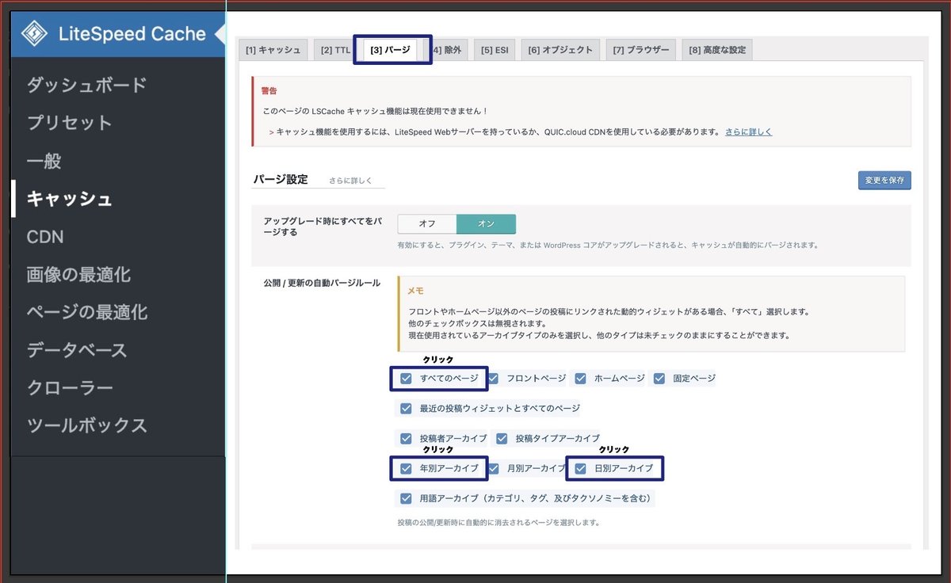Switch to the [8] 高度な設定 tab
Image resolution: width=951 pixels, height=583 pixels.
coord(717,50)
